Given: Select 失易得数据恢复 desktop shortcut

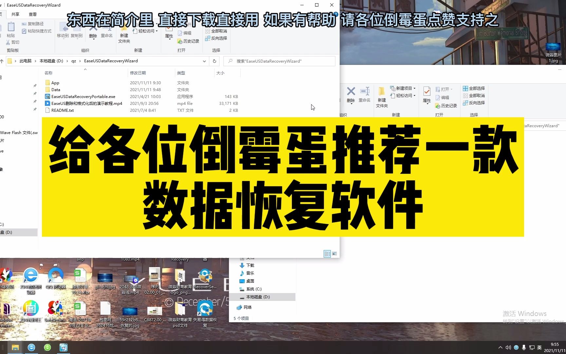Looking at the screenshot, I should (205, 314).
